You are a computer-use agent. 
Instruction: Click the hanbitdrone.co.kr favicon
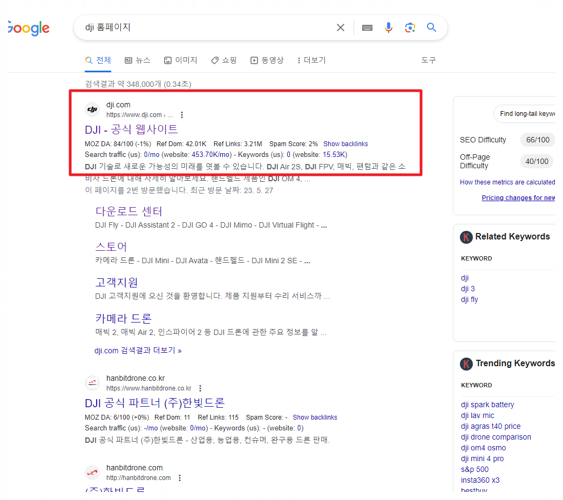coord(92,383)
